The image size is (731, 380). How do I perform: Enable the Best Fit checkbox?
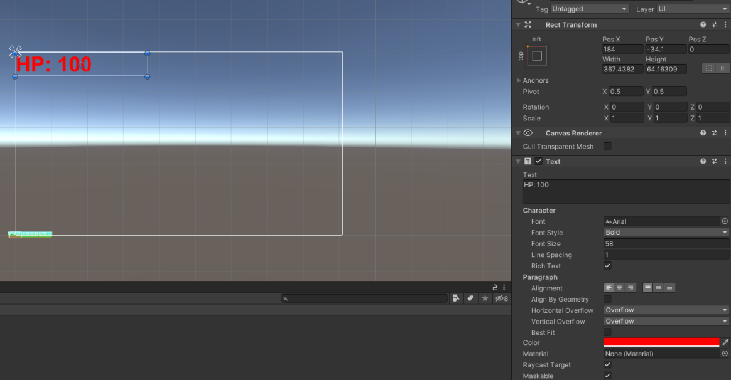pos(607,332)
